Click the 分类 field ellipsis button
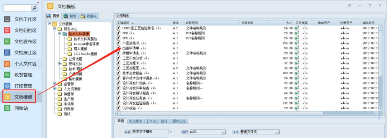 (277, 132)
